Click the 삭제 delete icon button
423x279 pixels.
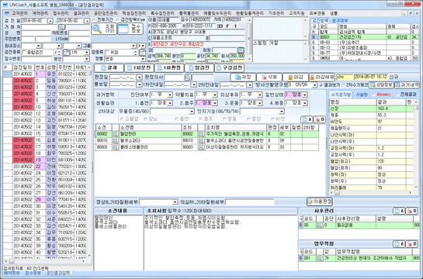click(269, 77)
